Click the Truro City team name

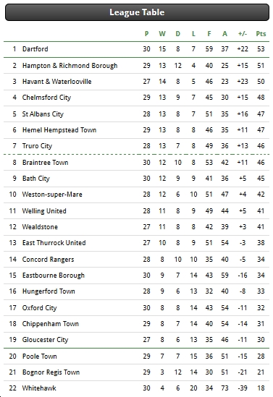coord(37,146)
